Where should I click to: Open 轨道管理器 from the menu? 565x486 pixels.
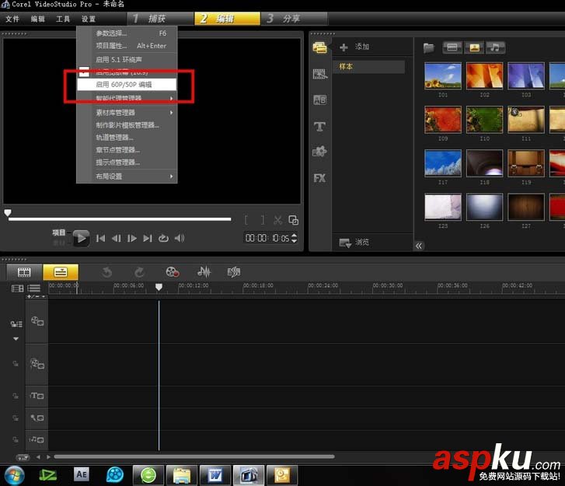coord(127,138)
